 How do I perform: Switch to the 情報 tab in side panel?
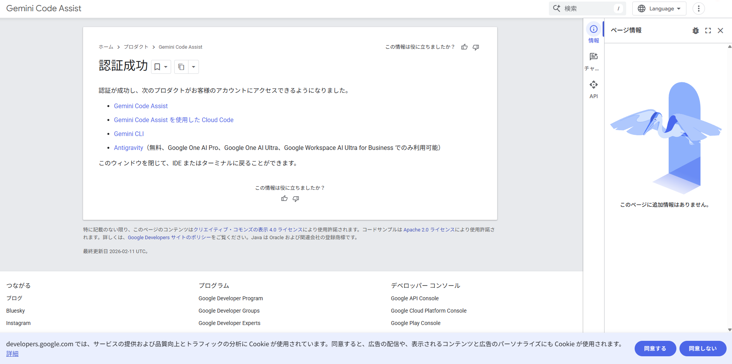click(x=593, y=33)
